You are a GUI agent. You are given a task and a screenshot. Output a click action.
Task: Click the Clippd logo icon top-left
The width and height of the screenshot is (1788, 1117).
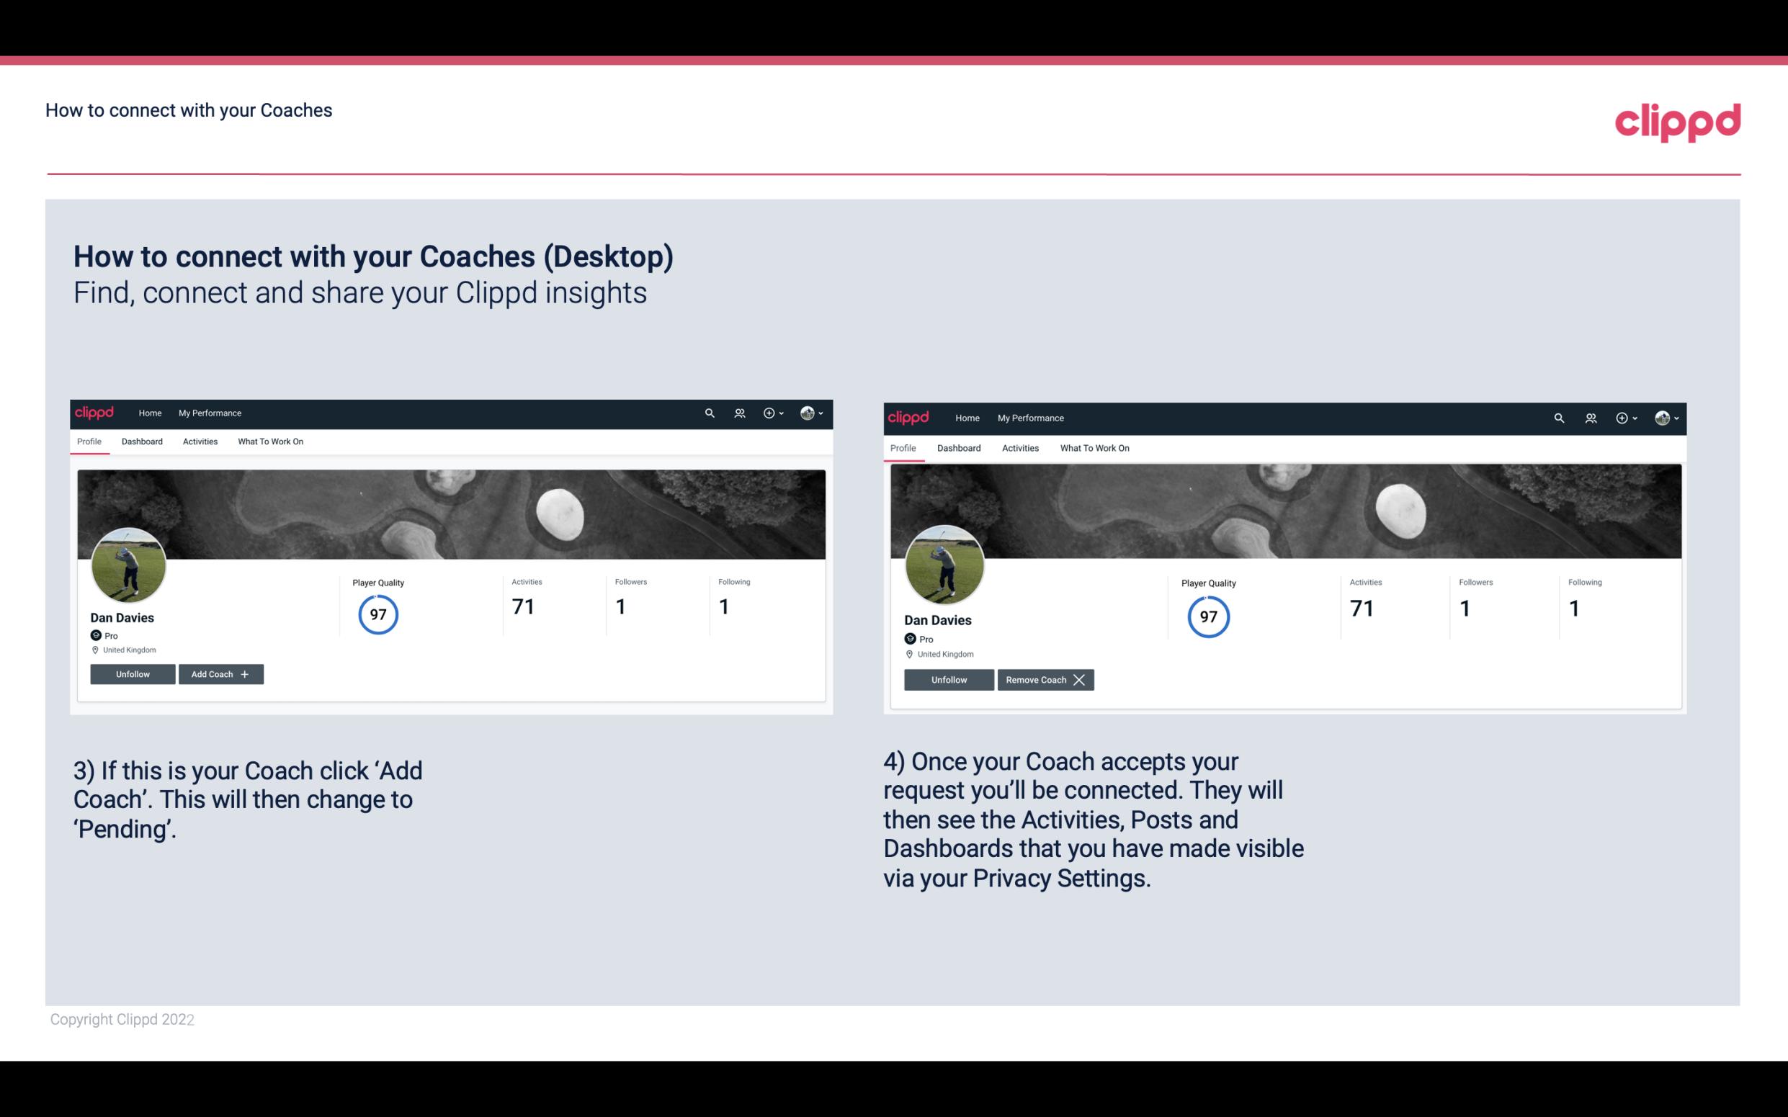pyautogui.click(x=97, y=413)
